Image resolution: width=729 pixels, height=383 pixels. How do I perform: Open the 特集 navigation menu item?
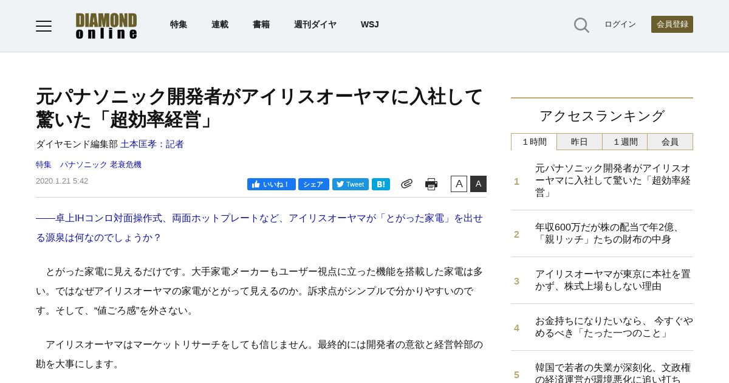coord(179,25)
